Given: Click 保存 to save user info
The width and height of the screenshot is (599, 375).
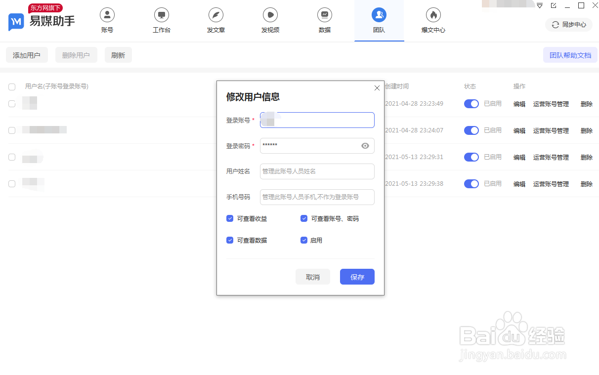Looking at the screenshot, I should coord(357,277).
